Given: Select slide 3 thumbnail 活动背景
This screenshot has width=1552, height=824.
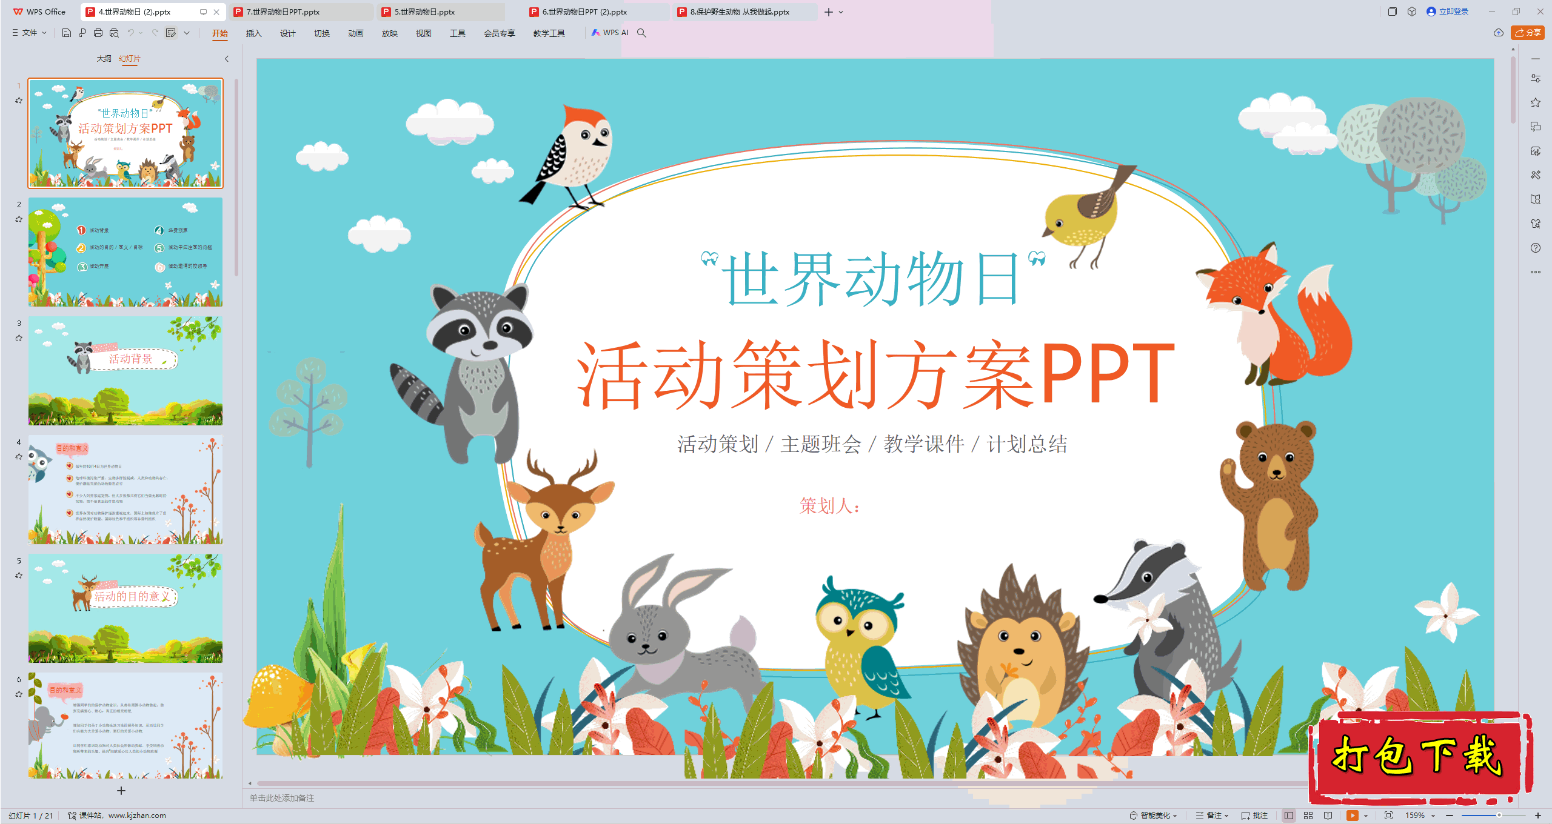Looking at the screenshot, I should pyautogui.click(x=125, y=371).
